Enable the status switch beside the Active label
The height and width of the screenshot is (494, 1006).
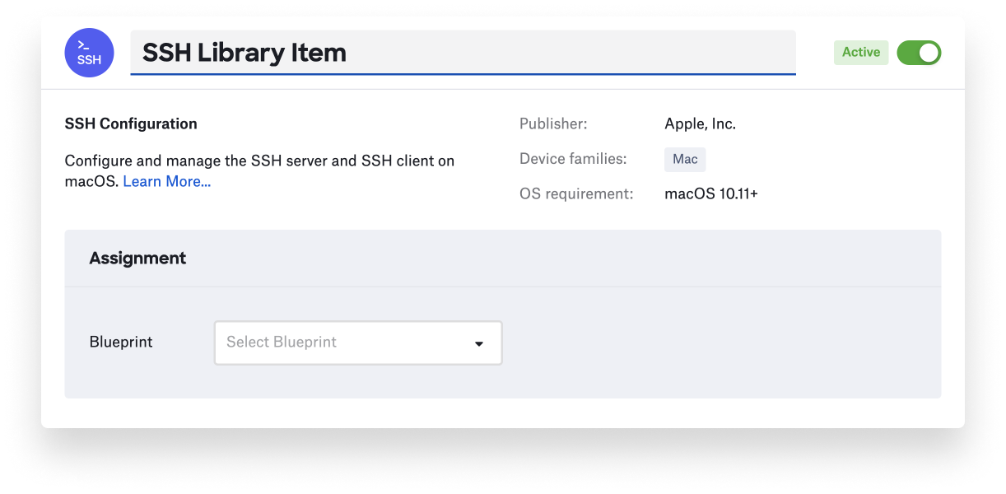coord(919,52)
